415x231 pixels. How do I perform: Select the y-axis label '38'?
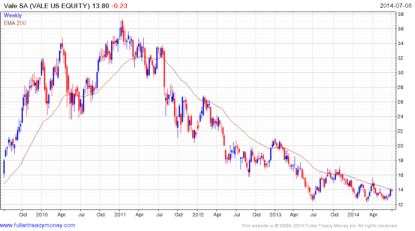(401, 14)
